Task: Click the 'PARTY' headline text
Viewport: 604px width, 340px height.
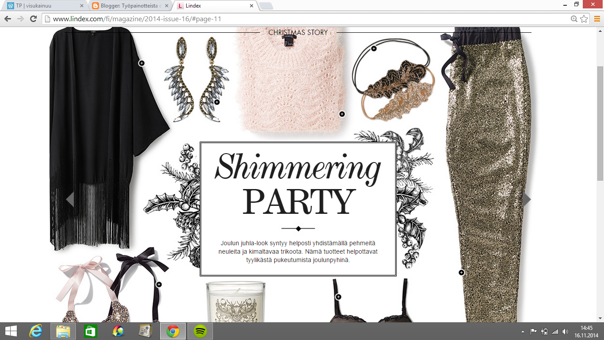Action: pyautogui.click(x=298, y=202)
